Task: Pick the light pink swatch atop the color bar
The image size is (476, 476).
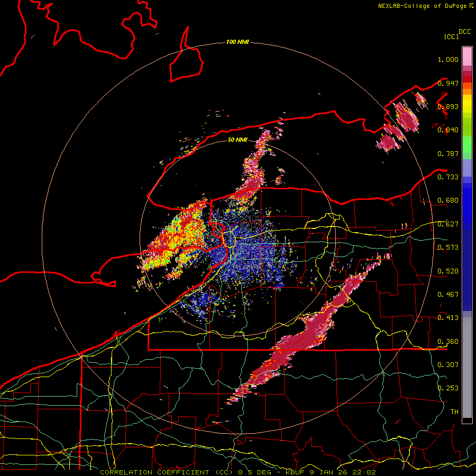Action: (467, 56)
